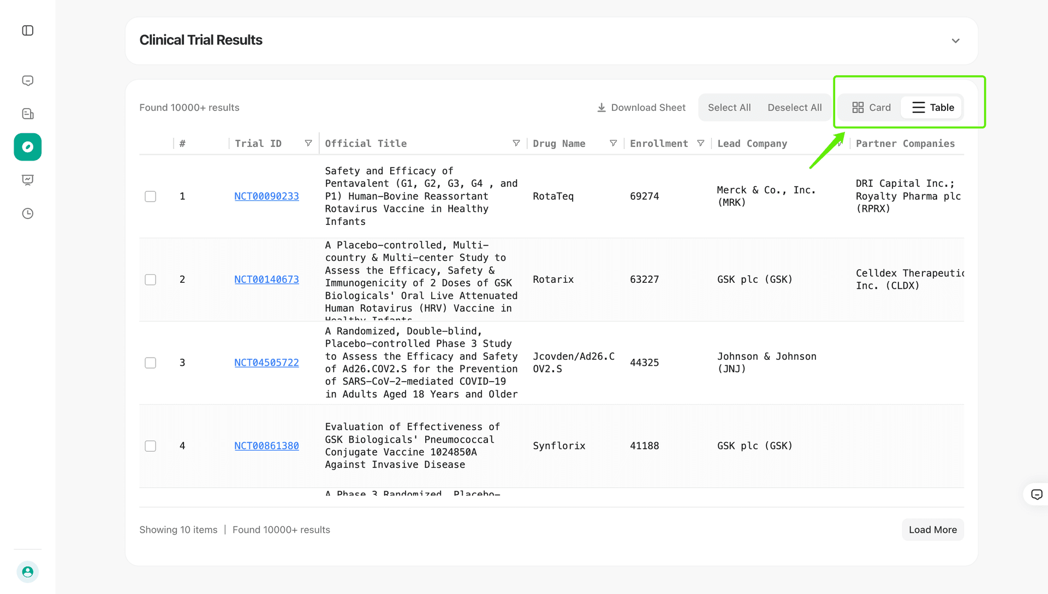Open trial link NCT04505722
Image resolution: width=1048 pixels, height=594 pixels.
point(266,363)
